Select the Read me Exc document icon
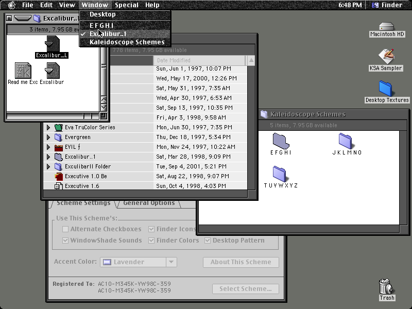This screenshot has height=309, width=412. (23, 71)
